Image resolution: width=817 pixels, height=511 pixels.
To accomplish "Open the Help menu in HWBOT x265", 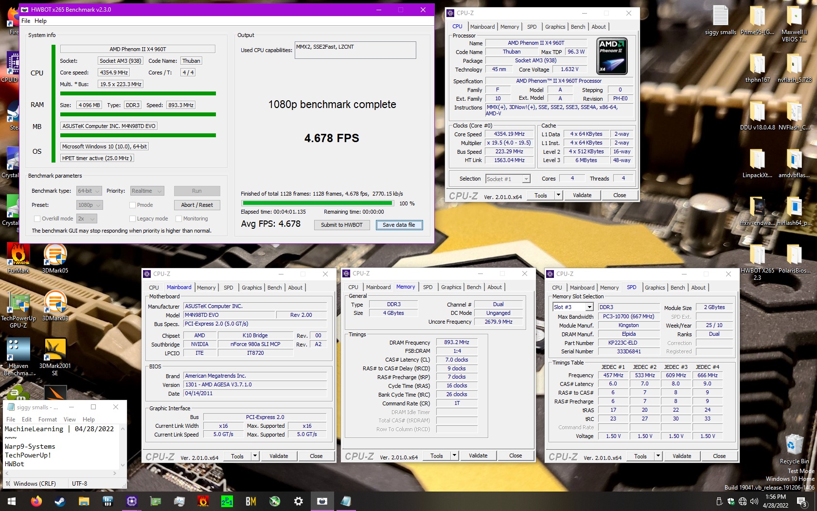I will click(x=40, y=21).
